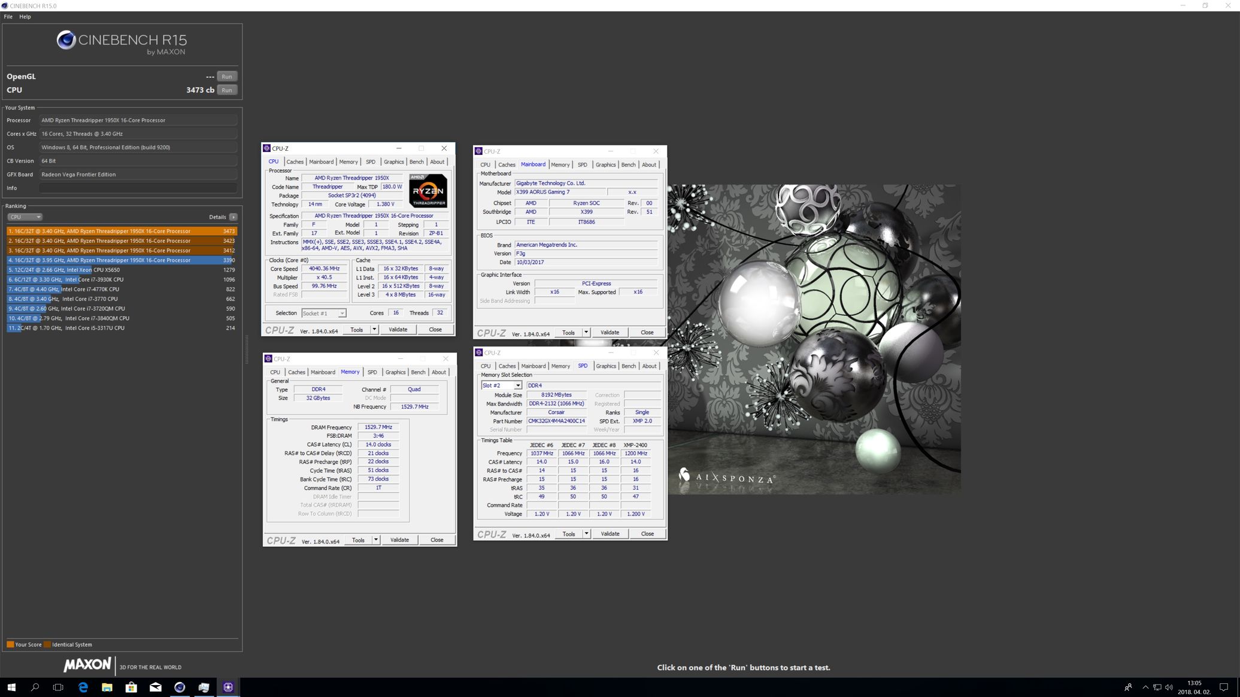Image resolution: width=1240 pixels, height=697 pixels.
Task: Click the Your Score legend swatch
Action: 10,645
